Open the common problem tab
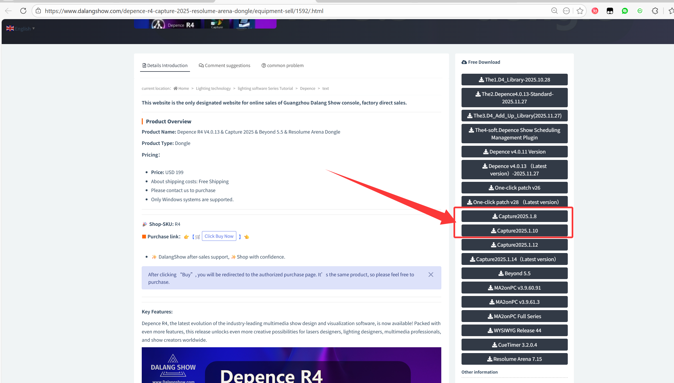The height and width of the screenshot is (383, 674). pyautogui.click(x=282, y=65)
